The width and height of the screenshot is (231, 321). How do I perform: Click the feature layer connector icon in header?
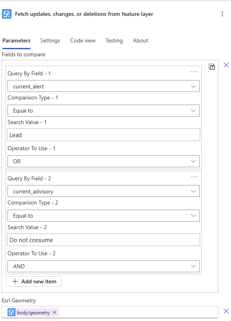(7, 14)
